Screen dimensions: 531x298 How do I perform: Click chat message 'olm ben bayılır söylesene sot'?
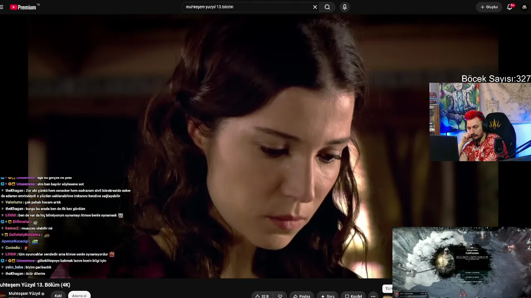pos(61,184)
